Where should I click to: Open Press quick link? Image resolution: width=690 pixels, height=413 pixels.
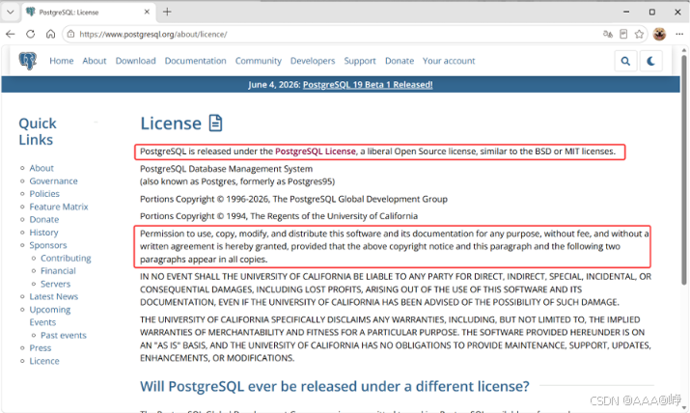click(x=40, y=348)
